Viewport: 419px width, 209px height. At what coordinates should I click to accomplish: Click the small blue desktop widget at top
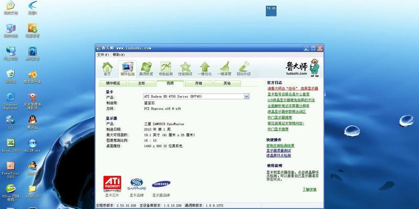[271, 11]
